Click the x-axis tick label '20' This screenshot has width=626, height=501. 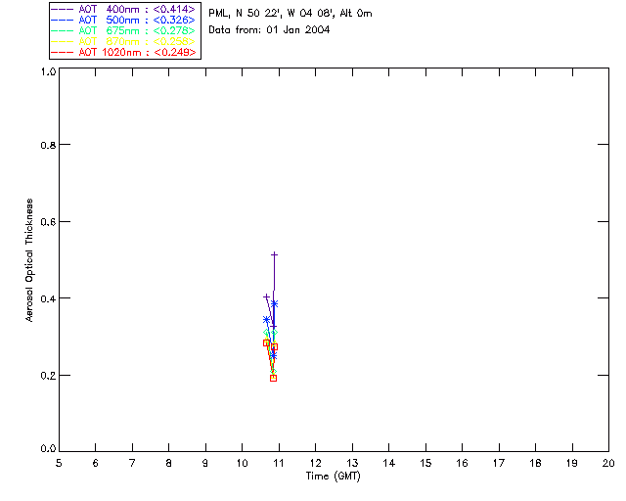tap(608, 463)
